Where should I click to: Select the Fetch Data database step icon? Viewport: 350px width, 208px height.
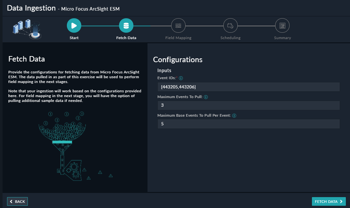pyautogui.click(x=126, y=26)
